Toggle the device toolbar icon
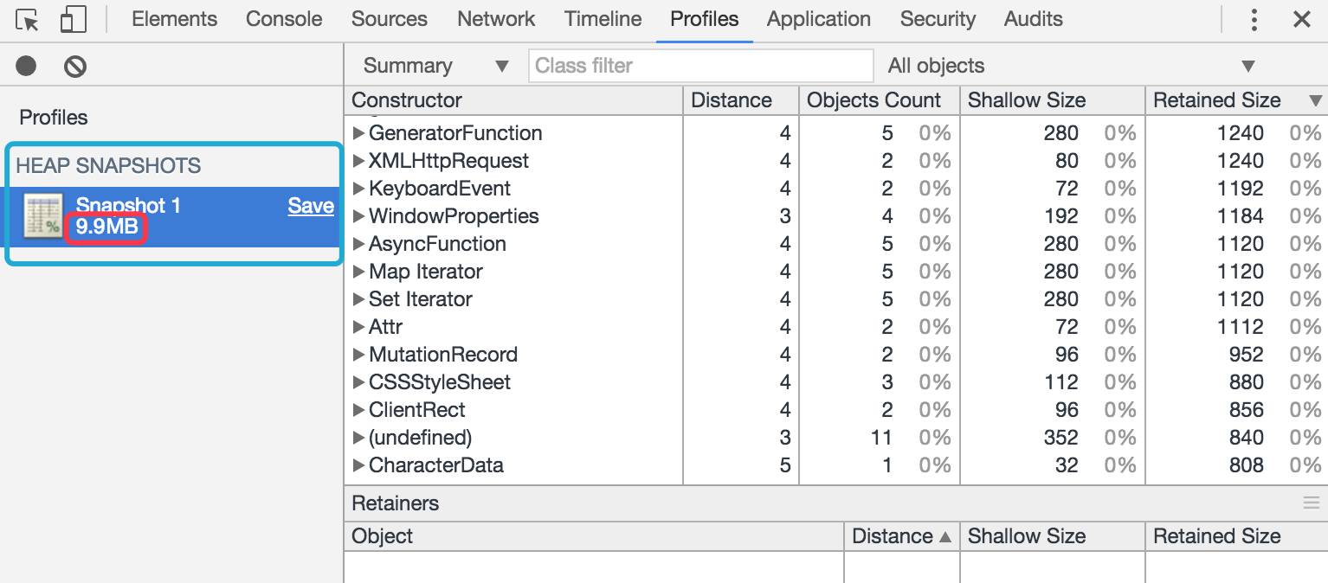1328x583 pixels. [74, 20]
